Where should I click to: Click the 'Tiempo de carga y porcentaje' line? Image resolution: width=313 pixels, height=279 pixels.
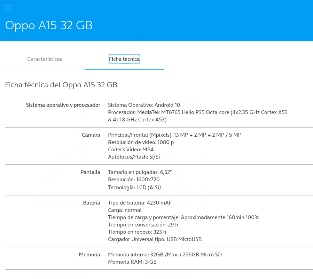pos(183,217)
